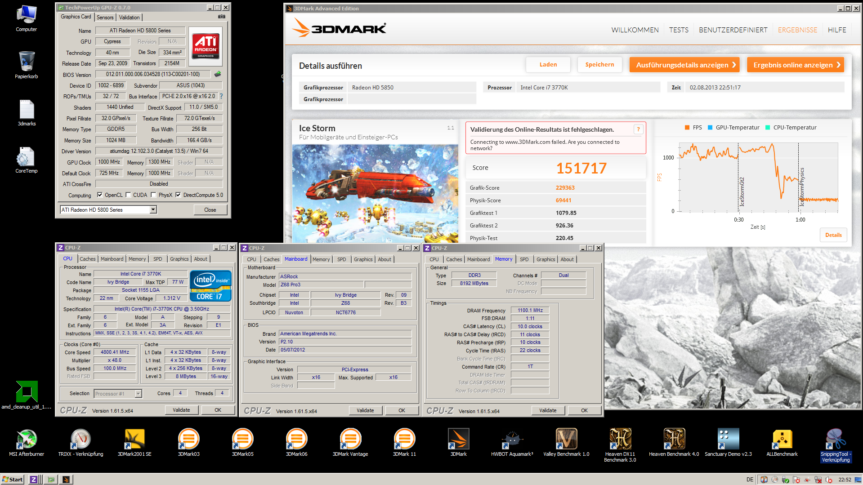The height and width of the screenshot is (485, 863).
Task: Open the 3DMark03 shortcut
Action: point(188,442)
